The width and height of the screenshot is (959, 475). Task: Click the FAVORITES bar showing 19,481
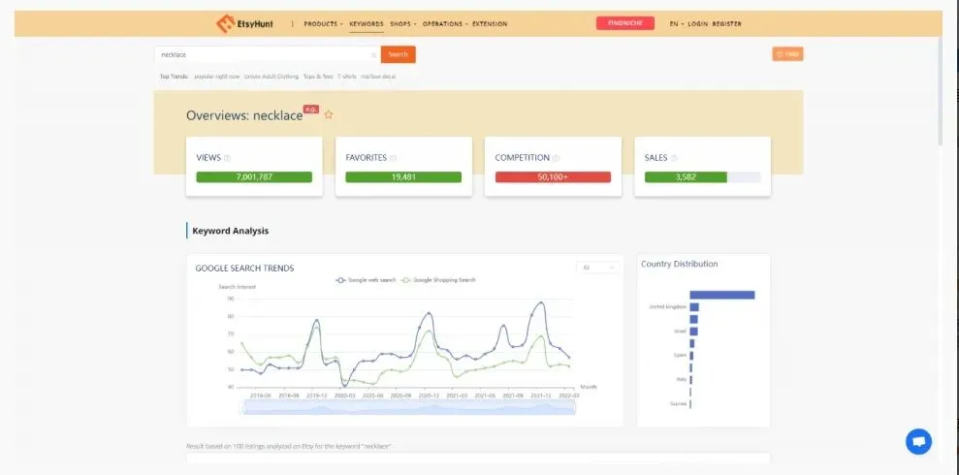pyautogui.click(x=403, y=177)
